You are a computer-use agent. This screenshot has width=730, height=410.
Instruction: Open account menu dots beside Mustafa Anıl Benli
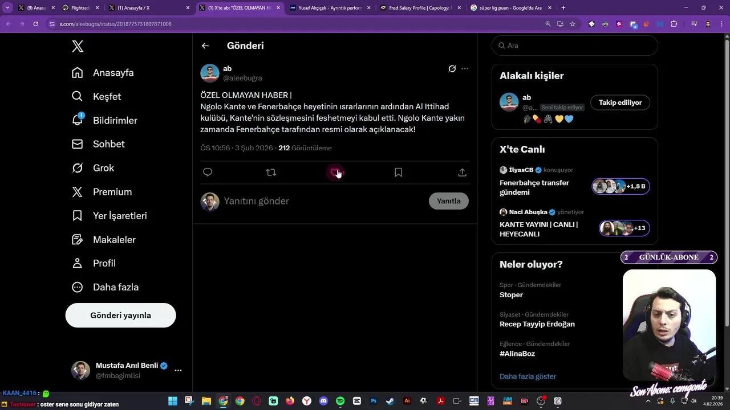(178, 370)
